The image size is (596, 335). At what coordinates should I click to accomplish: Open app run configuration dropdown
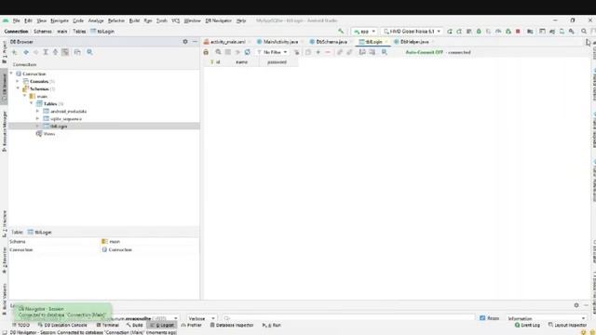tap(364, 31)
